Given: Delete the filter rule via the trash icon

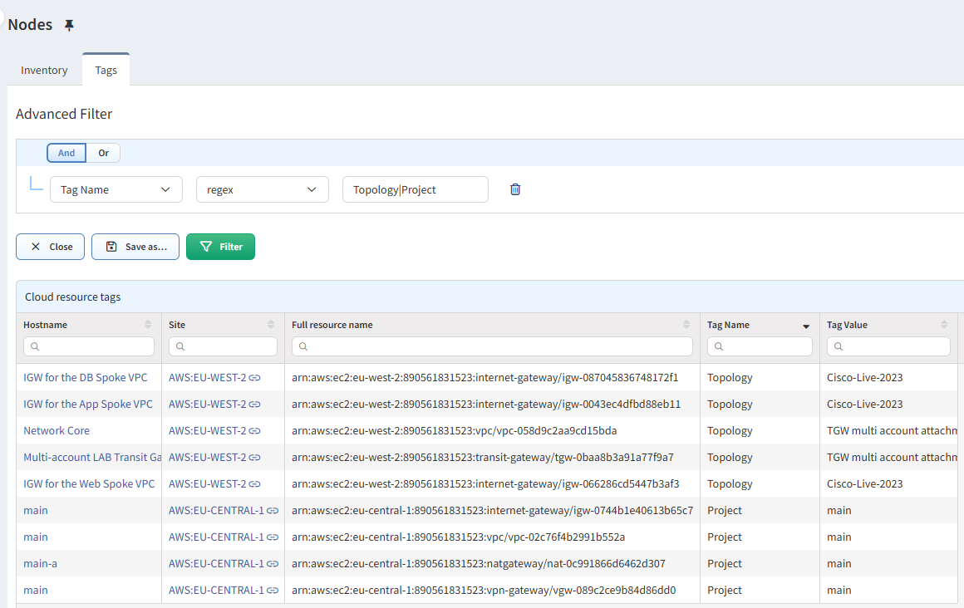Looking at the screenshot, I should [x=515, y=189].
